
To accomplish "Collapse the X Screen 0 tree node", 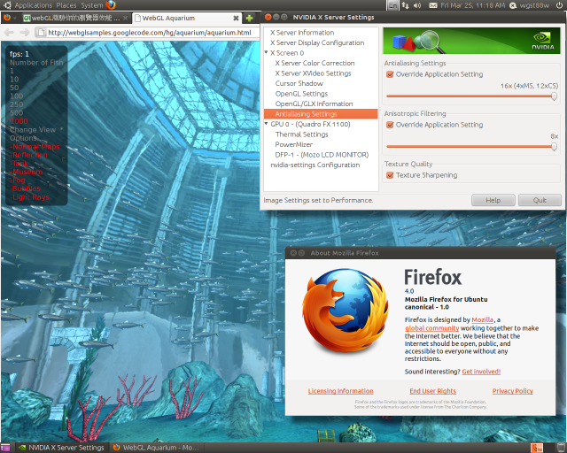I will tap(266, 52).
